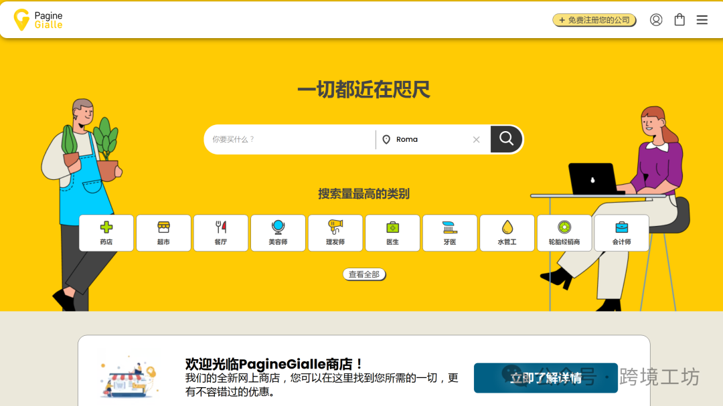Select the 理发师 hairdresser category
The height and width of the screenshot is (406, 723).
[x=335, y=233]
